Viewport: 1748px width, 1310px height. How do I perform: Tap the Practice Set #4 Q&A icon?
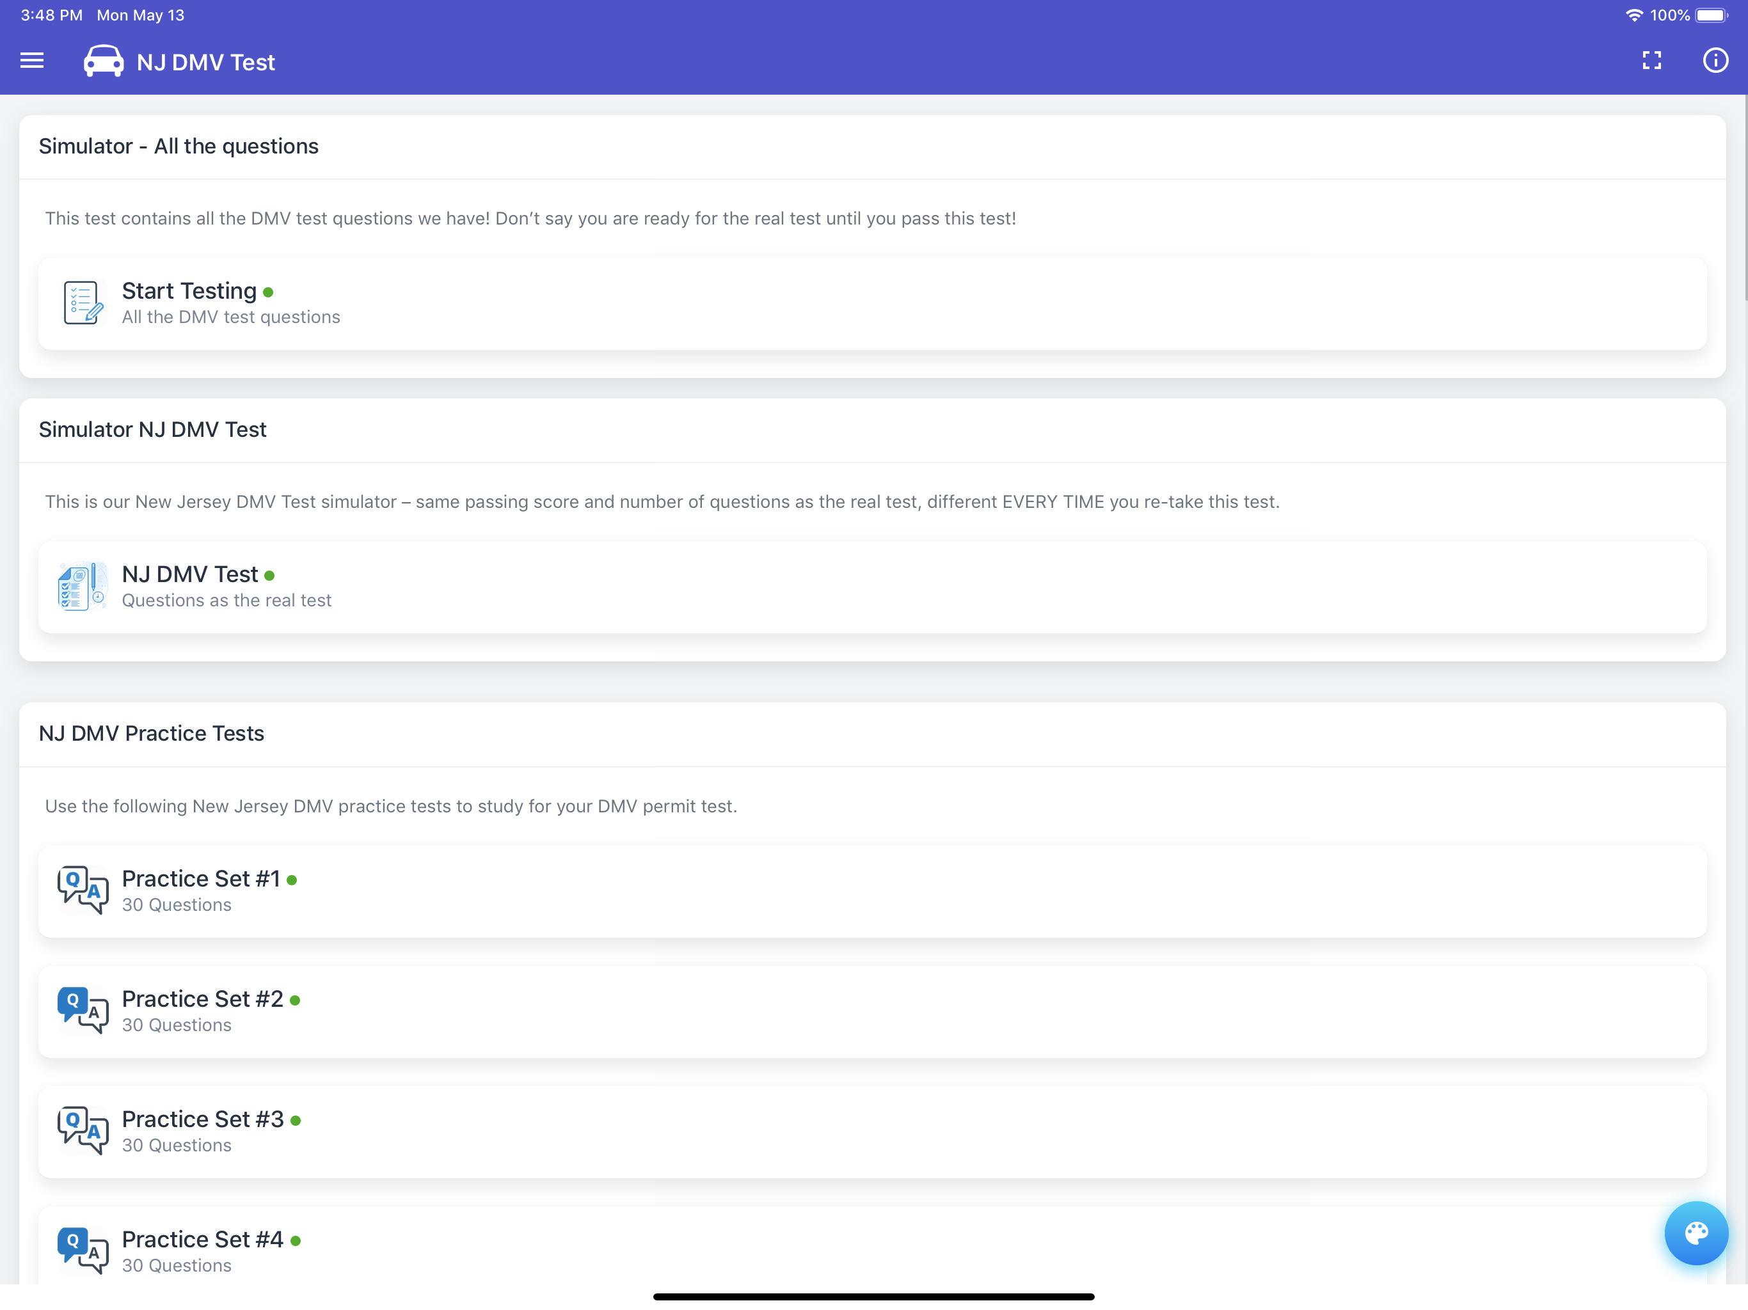click(x=82, y=1250)
